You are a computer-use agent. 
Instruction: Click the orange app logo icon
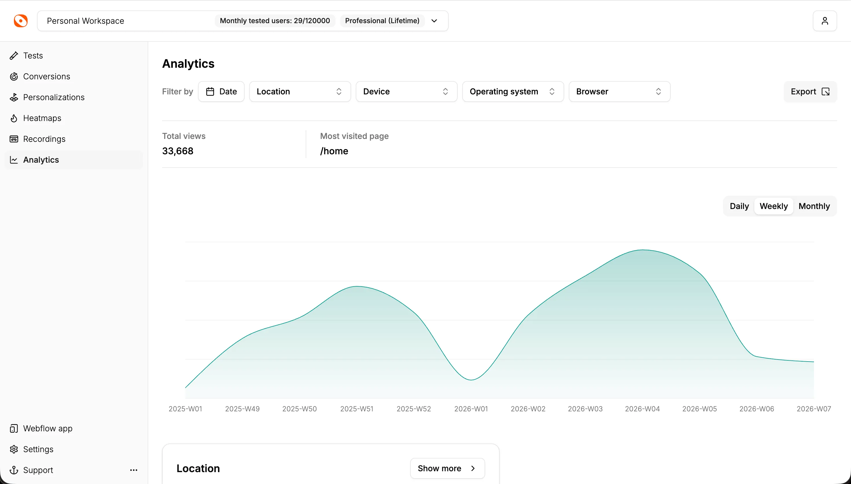21,21
